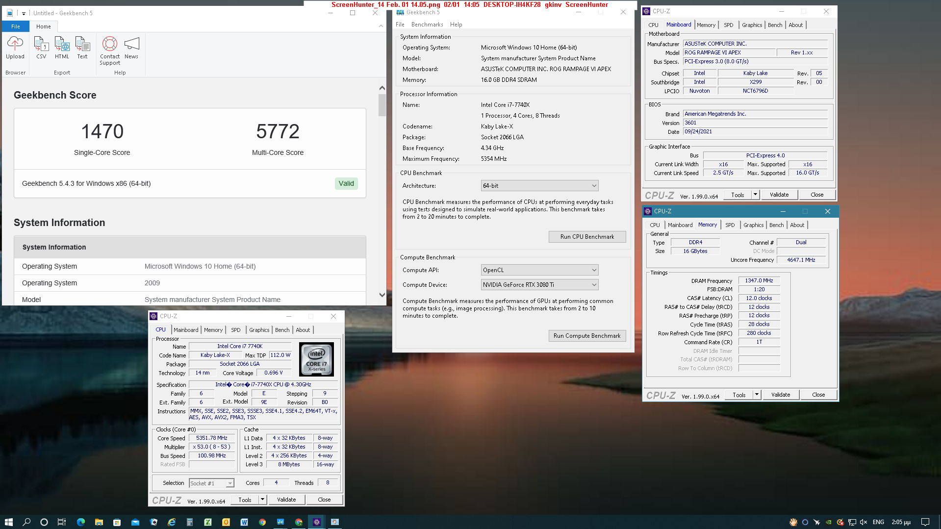Screen dimensions: 941x529
Task: Open the Benchmarks menu in Geekbench 5
Action: pyautogui.click(x=427, y=25)
